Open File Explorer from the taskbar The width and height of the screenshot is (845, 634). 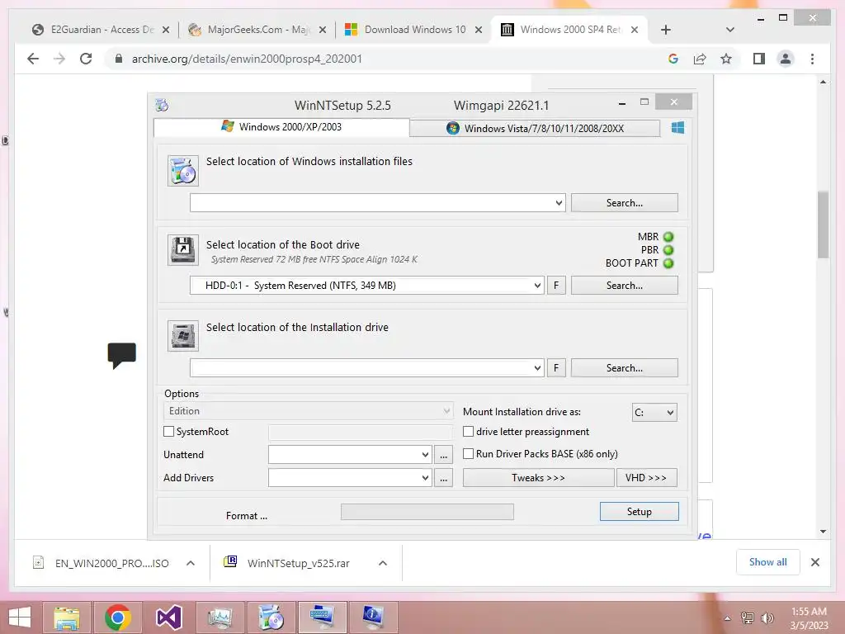pyautogui.click(x=67, y=617)
